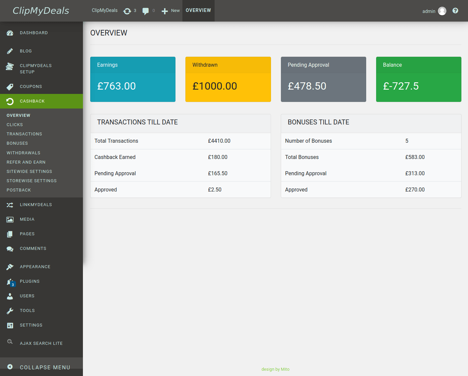Go to Coupons in sidebar

(x=41, y=87)
